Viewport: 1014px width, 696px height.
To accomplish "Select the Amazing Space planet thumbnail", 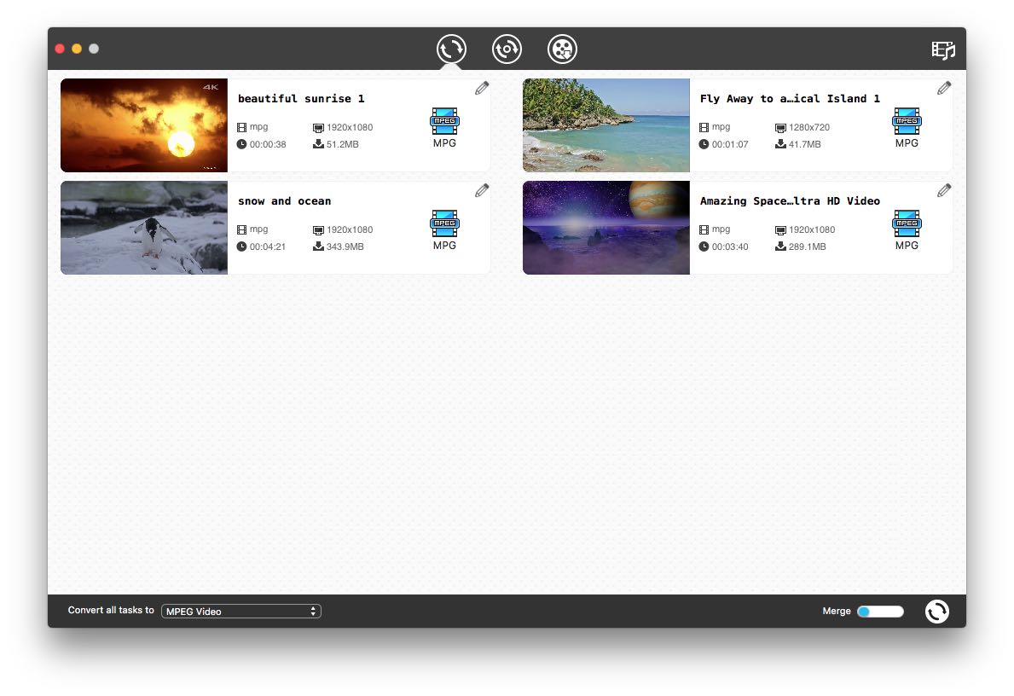I will coord(606,228).
